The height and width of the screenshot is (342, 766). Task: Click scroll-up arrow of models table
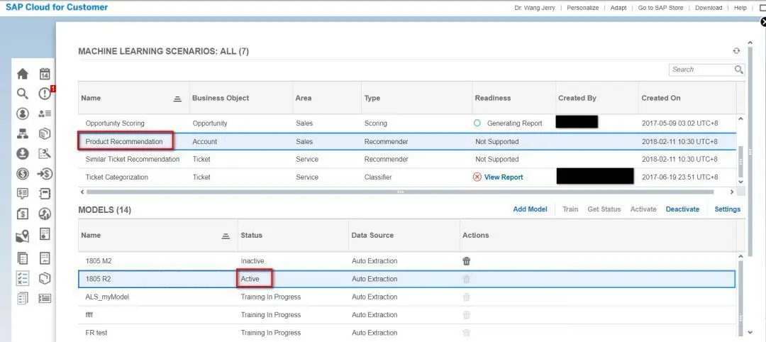tap(740, 256)
